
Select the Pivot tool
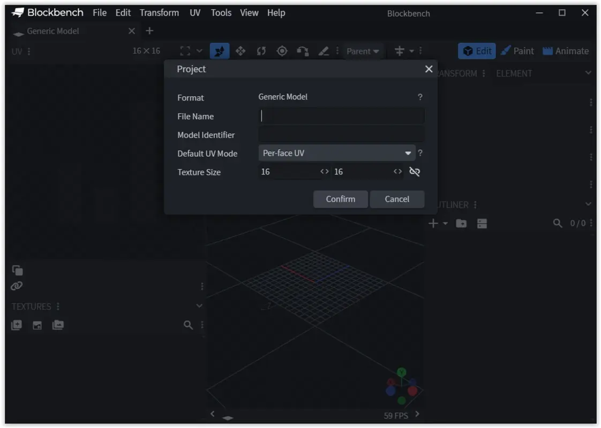282,51
